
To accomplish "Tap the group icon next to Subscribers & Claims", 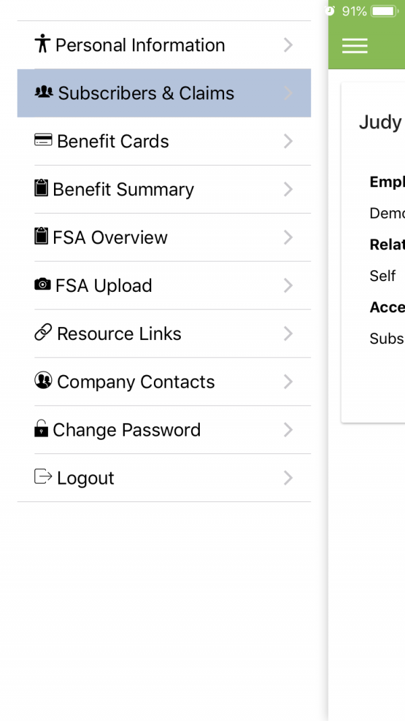I will point(44,92).
